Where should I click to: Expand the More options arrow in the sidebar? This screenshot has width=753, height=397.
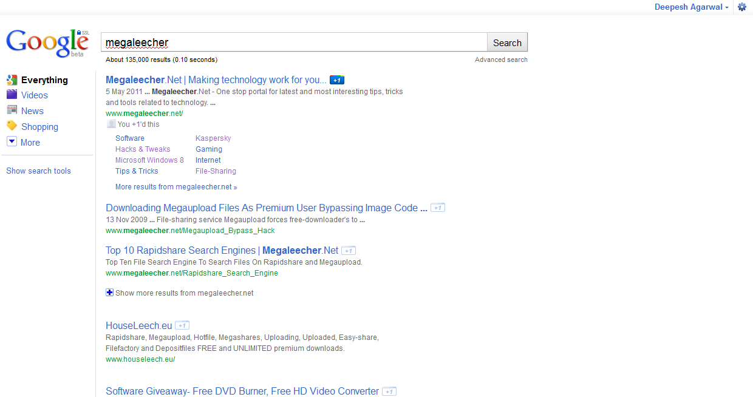[12, 141]
